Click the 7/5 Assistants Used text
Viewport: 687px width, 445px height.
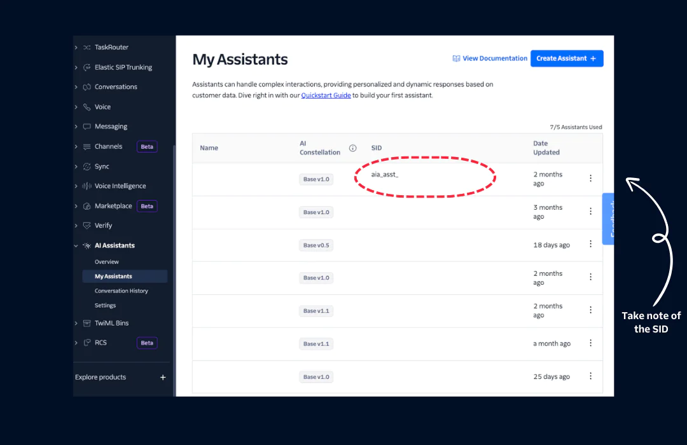pyautogui.click(x=576, y=127)
